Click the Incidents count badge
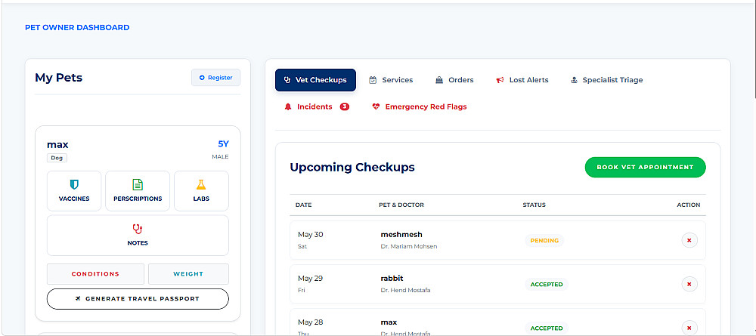This screenshot has height=336, width=756. click(344, 107)
